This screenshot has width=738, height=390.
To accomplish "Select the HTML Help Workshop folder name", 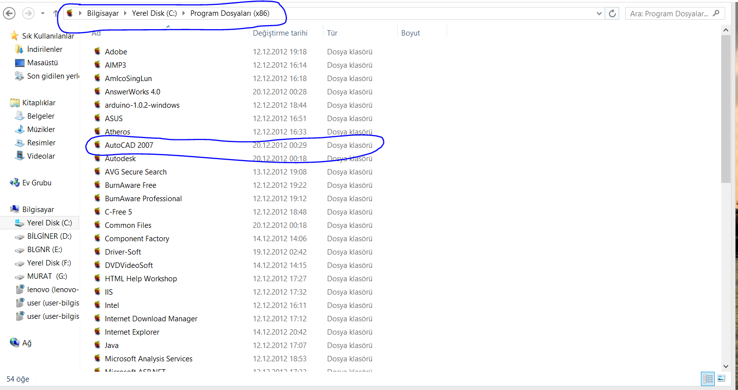I will (x=140, y=279).
